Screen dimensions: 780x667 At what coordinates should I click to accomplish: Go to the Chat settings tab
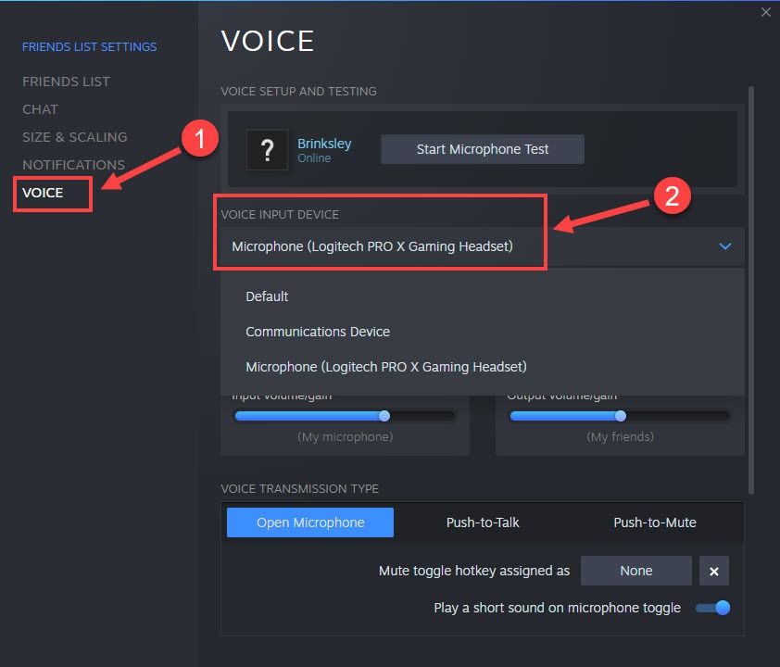40,109
